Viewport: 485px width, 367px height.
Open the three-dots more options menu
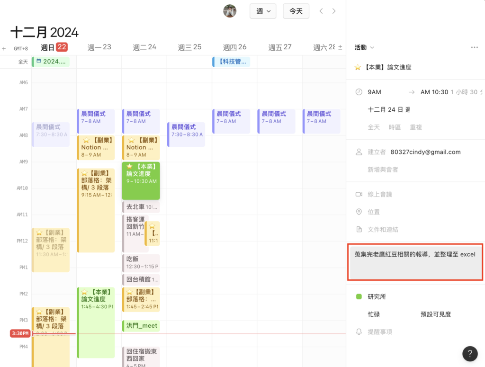(x=474, y=47)
